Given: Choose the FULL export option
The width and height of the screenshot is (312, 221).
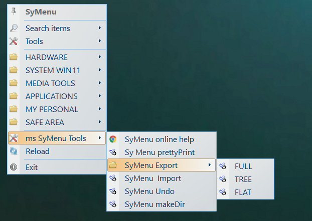Looking at the screenshot, I should [246, 166].
